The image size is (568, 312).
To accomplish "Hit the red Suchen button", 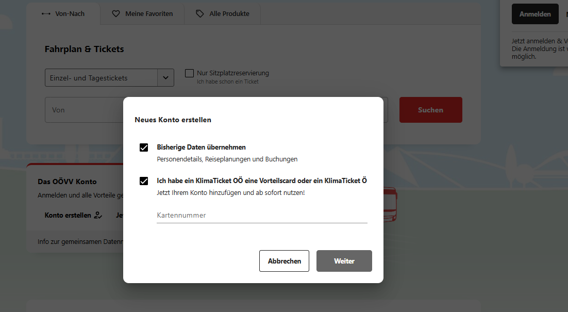I will tap(430, 110).
